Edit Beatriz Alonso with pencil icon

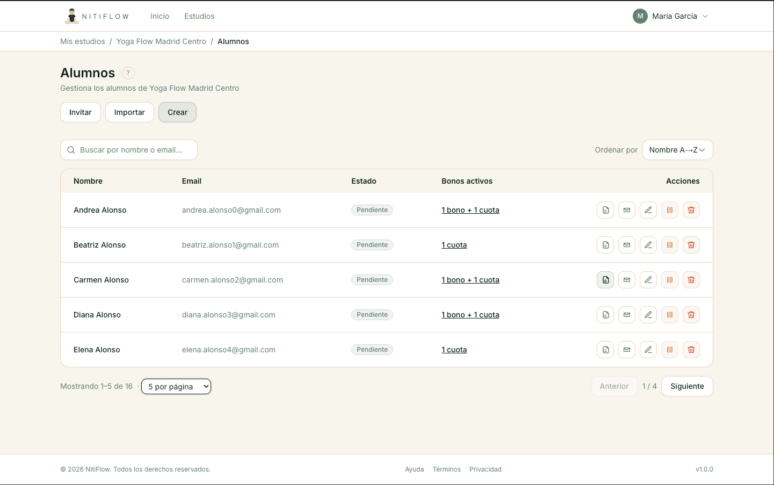click(648, 245)
